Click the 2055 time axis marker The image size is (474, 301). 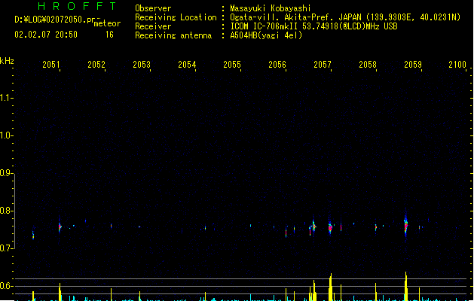(x=232, y=65)
